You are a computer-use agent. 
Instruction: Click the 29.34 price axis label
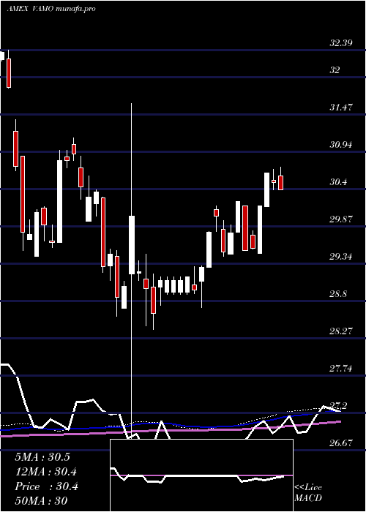pyautogui.click(x=341, y=257)
